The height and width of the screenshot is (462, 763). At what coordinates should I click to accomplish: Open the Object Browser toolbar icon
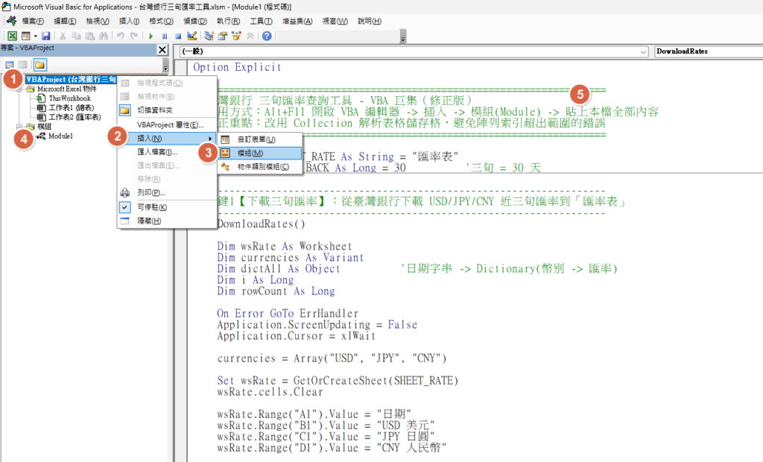coord(236,36)
